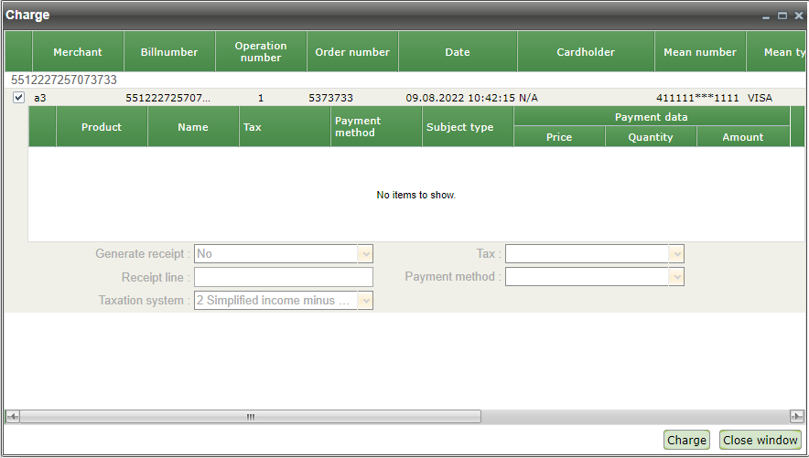Sort by the Merchant column header
809x458 pixels.
(78, 52)
